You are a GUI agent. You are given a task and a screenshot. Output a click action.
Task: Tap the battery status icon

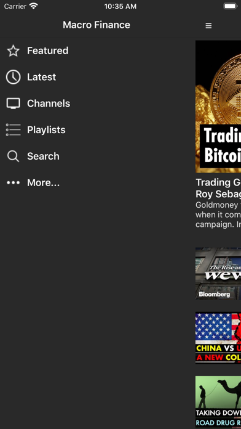[x=231, y=6]
